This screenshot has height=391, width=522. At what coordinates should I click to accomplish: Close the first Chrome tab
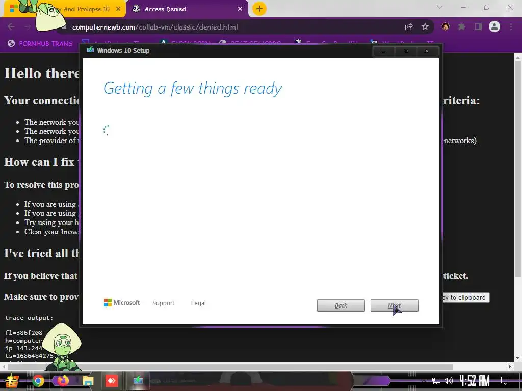118,9
